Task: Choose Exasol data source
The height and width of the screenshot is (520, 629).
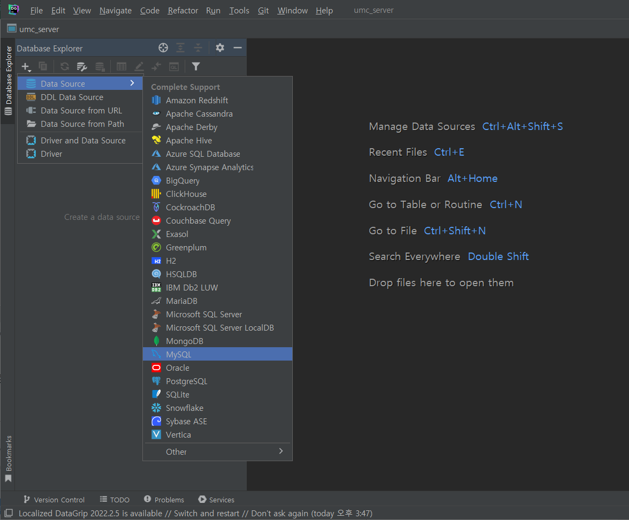Action: 217,234
